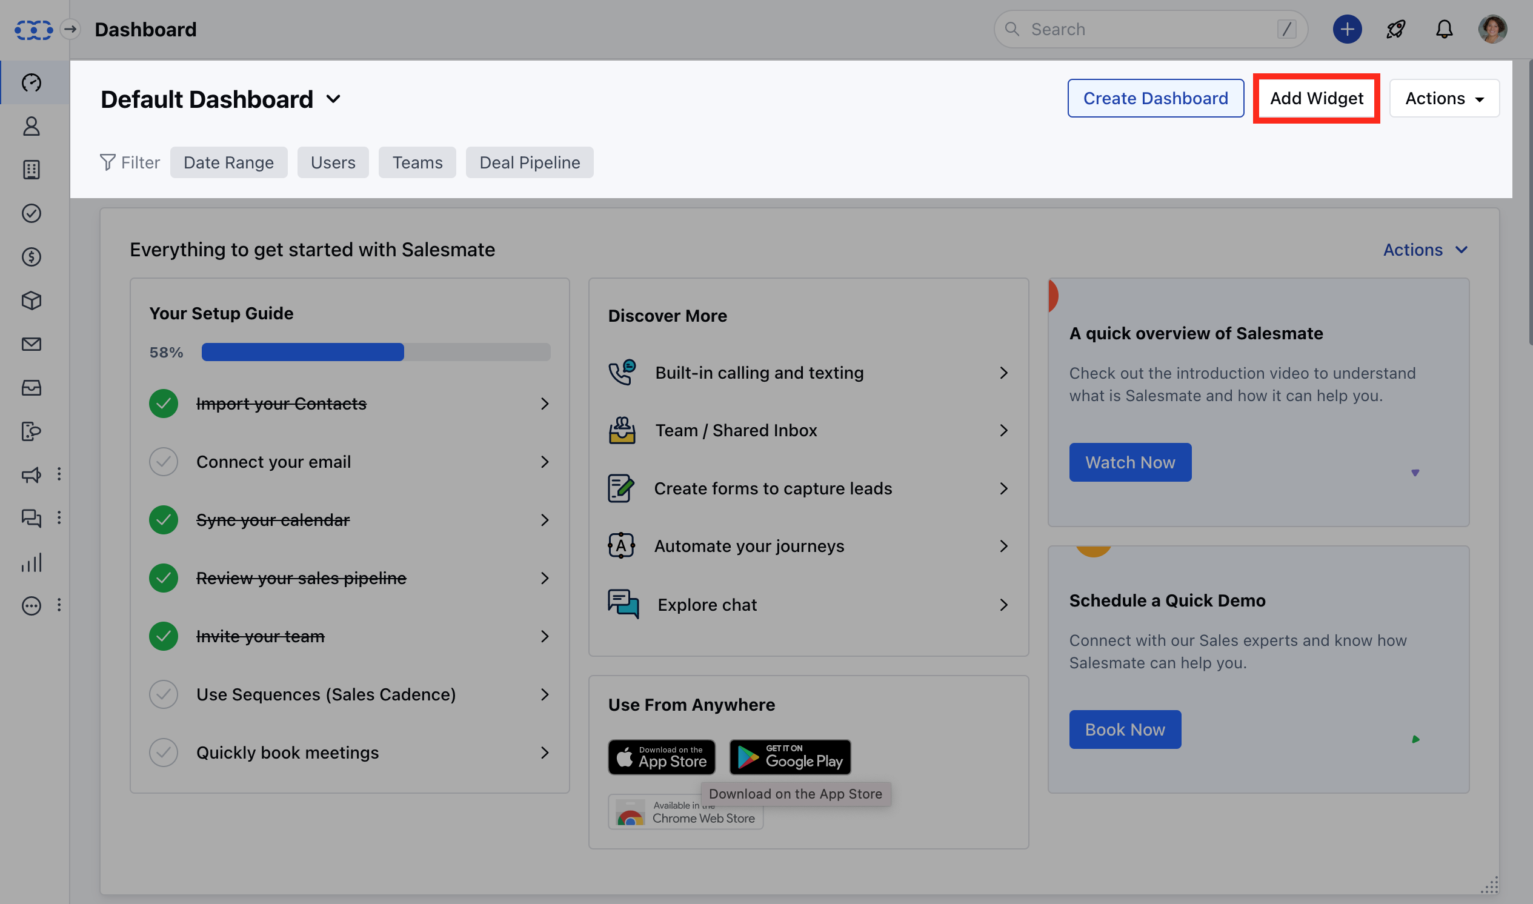Open the Email envelope icon in sidebar
This screenshot has height=904, width=1533.
pos(32,344)
